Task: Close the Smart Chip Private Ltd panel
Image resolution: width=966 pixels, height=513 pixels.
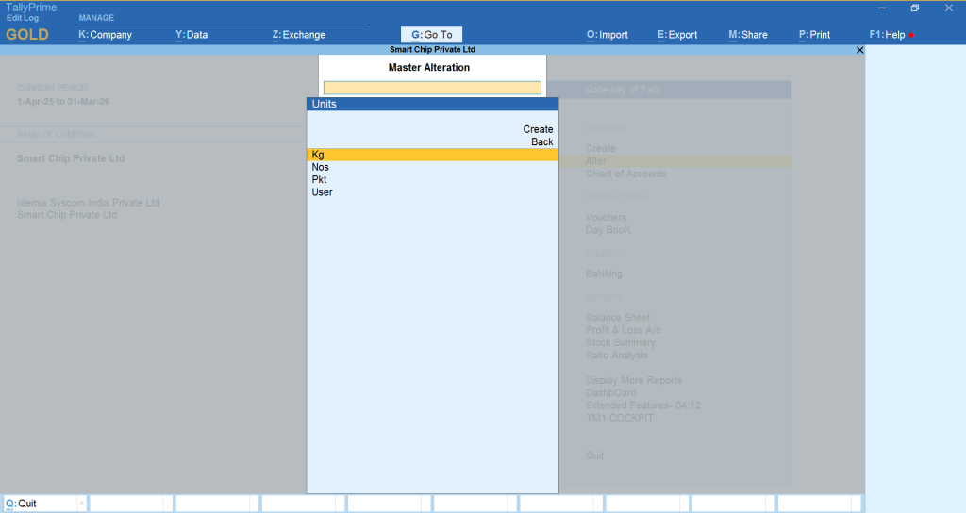Action: tap(858, 50)
